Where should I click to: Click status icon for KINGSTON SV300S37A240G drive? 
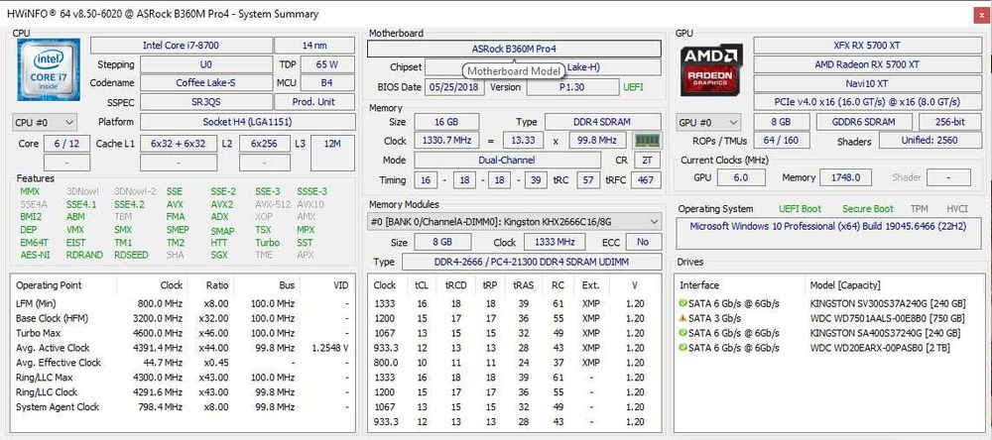coord(682,303)
